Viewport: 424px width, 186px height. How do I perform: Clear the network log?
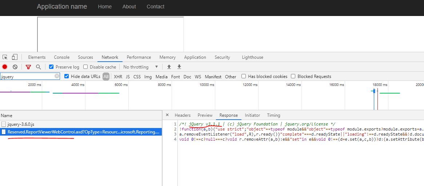coord(15,67)
